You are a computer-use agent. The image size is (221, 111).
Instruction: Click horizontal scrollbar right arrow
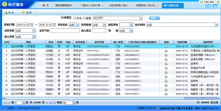pos(218,98)
